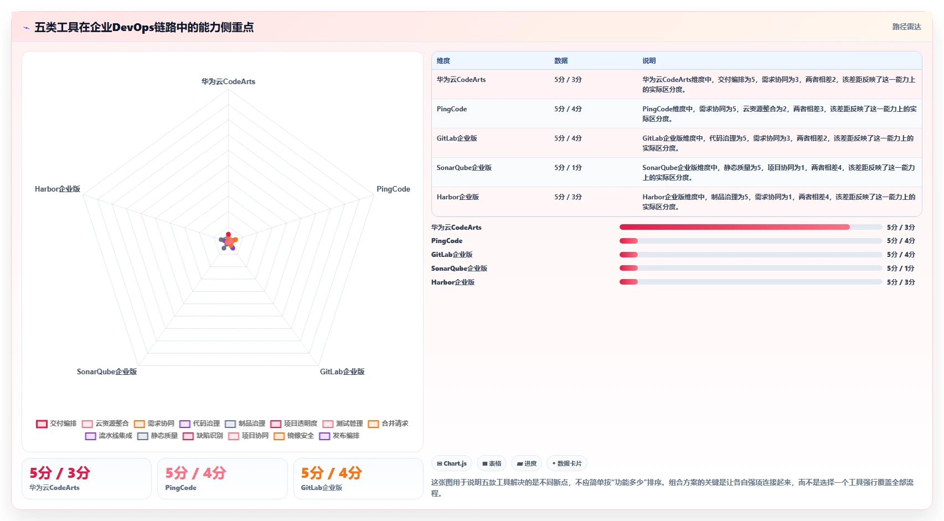Hide the 镜像安全 legend series

tap(293, 436)
